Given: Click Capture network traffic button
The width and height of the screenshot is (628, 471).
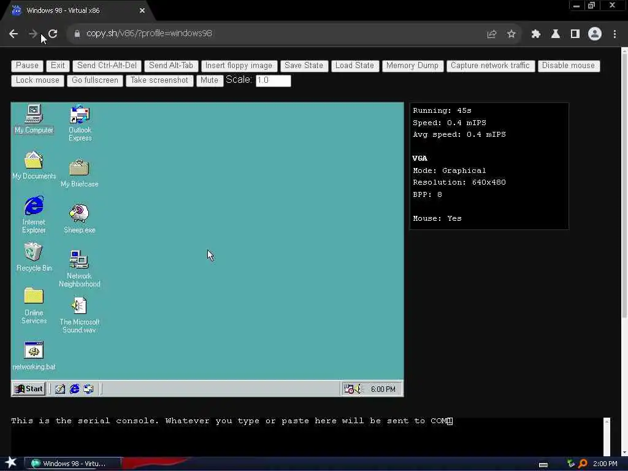Looking at the screenshot, I should 490,66.
